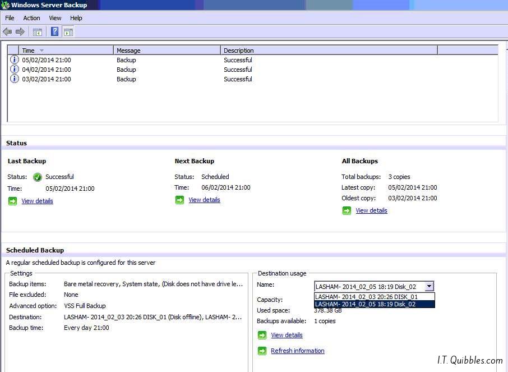Open the File menu
The width and height of the screenshot is (508, 372).
pos(10,18)
